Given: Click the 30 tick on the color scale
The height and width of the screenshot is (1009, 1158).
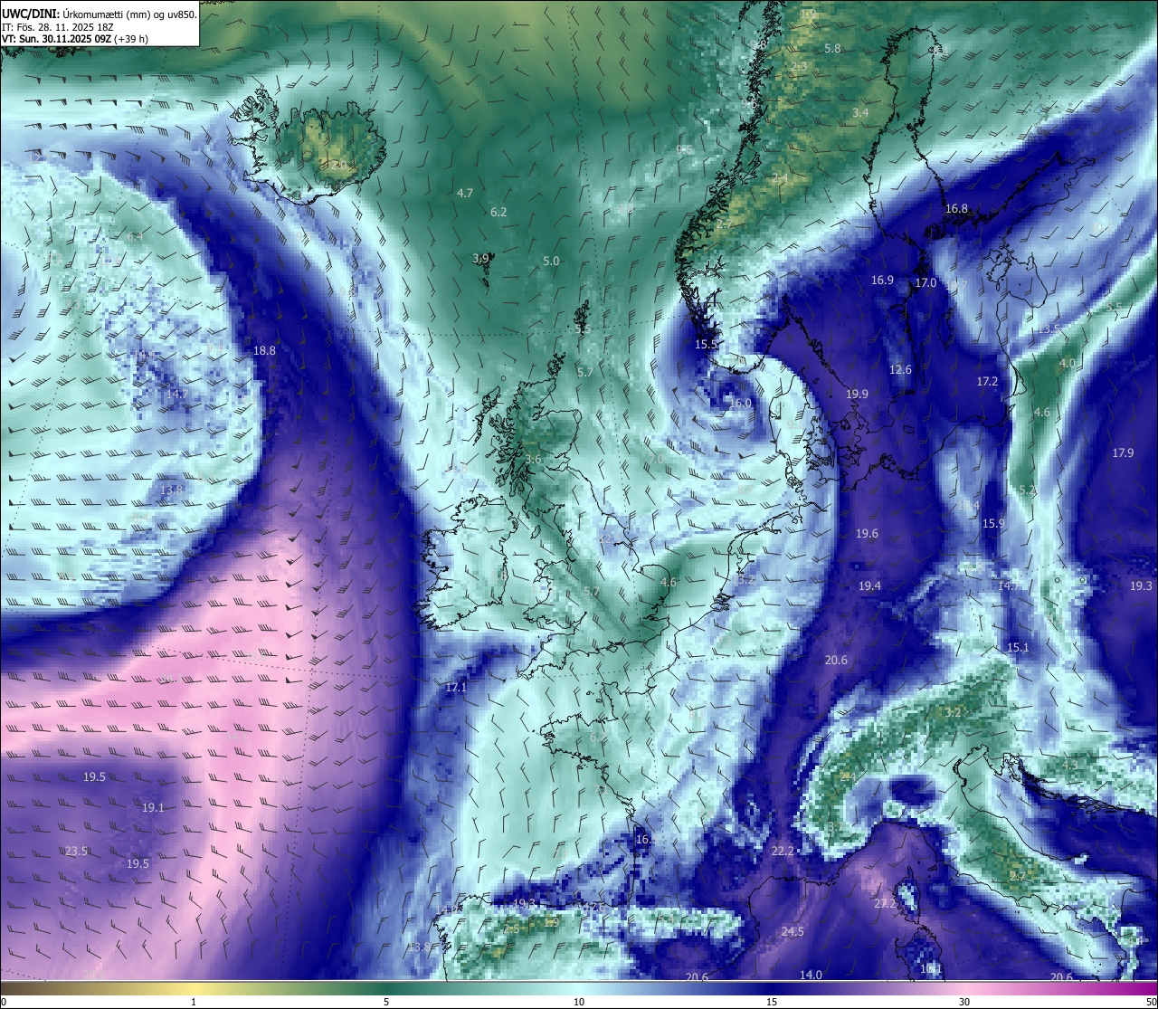Looking at the screenshot, I should point(964,1001).
